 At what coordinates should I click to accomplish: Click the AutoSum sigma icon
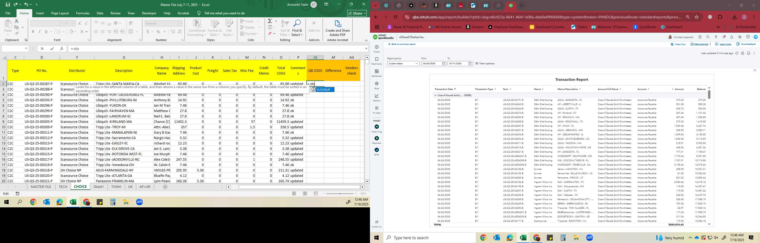(270, 21)
